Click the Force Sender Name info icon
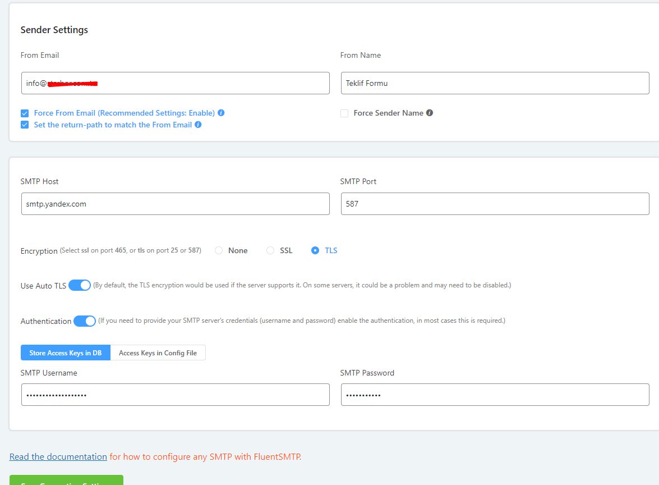The width and height of the screenshot is (659, 485). pos(430,113)
